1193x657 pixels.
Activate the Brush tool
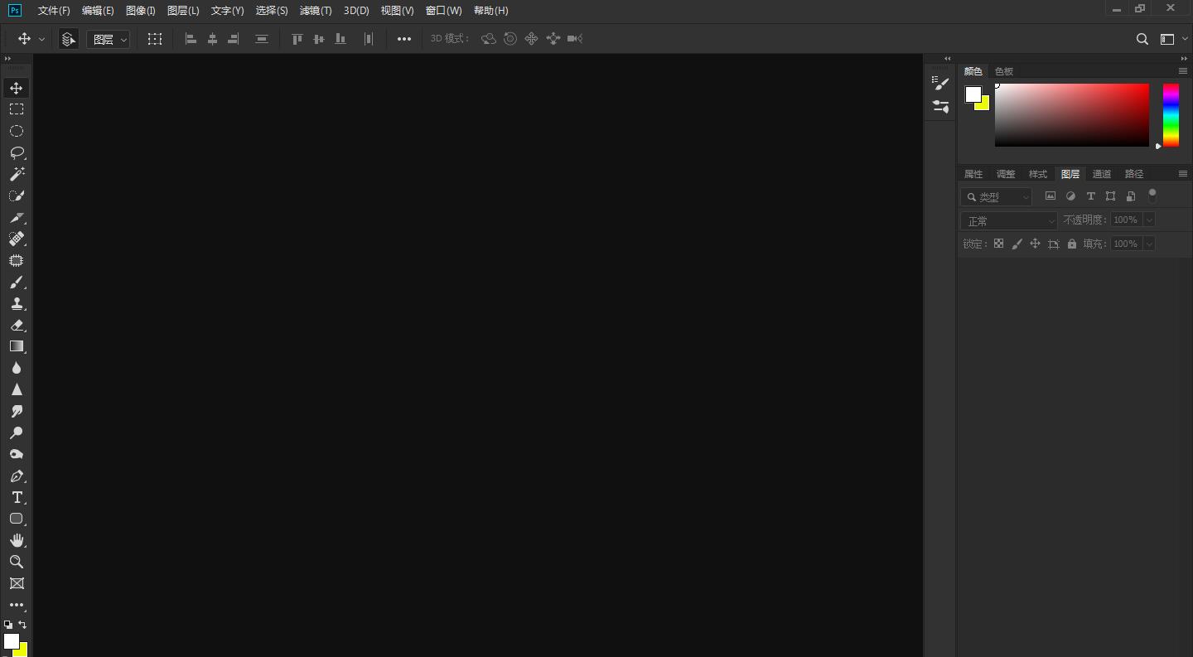click(17, 283)
